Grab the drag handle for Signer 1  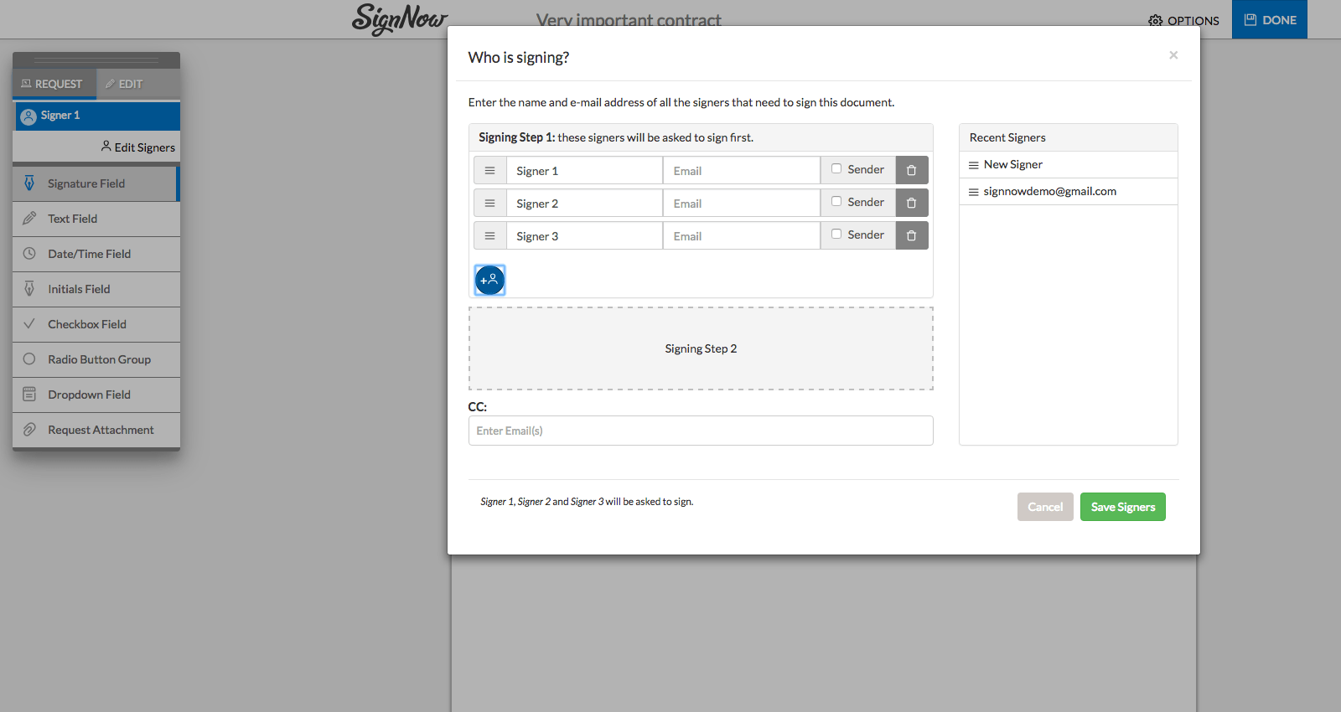tap(489, 170)
